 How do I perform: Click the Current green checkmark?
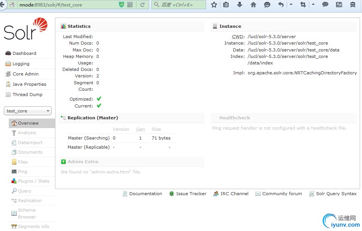99,106
